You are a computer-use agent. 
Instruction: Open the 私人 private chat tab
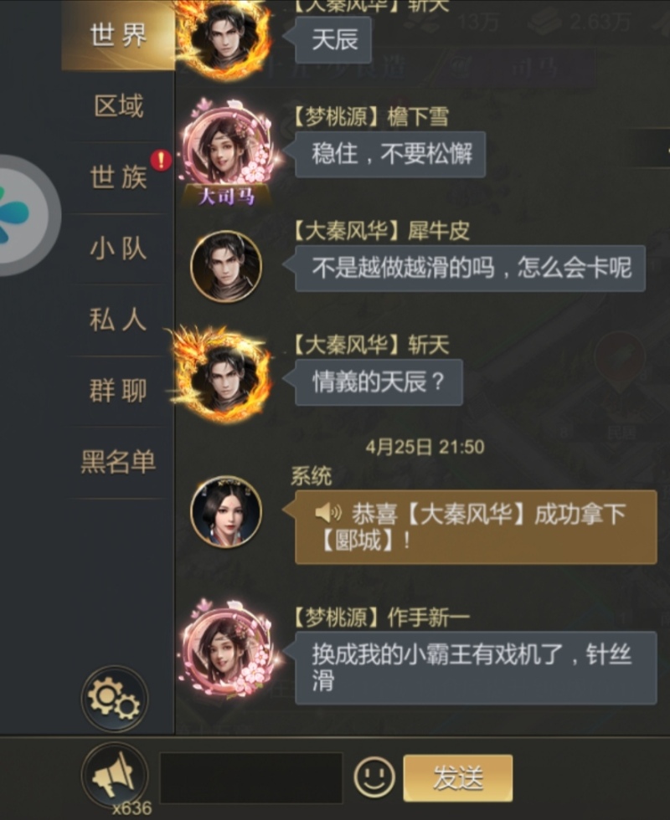(118, 320)
